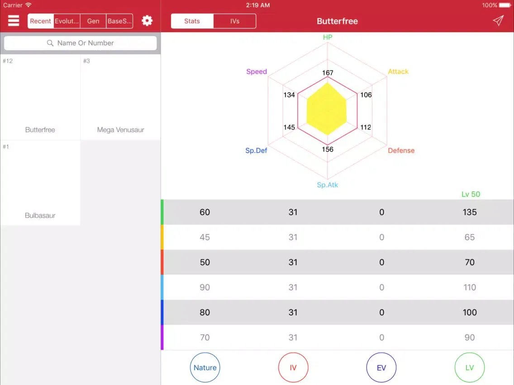Screen dimensions: 514x385
Task: Switch to the Evolut... tab
Action: pos(67,21)
